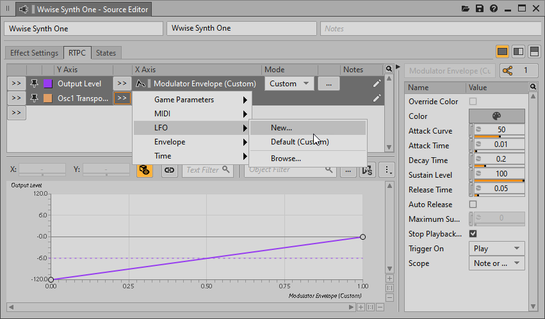The image size is (545, 319).
Task: Click Output Level purple color swatch
Action: 48,83
